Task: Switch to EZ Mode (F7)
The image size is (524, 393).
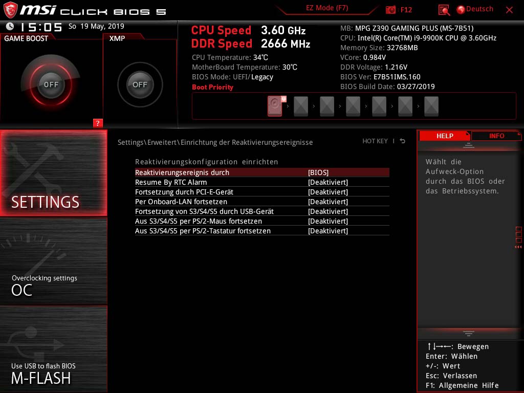Action: point(327,8)
